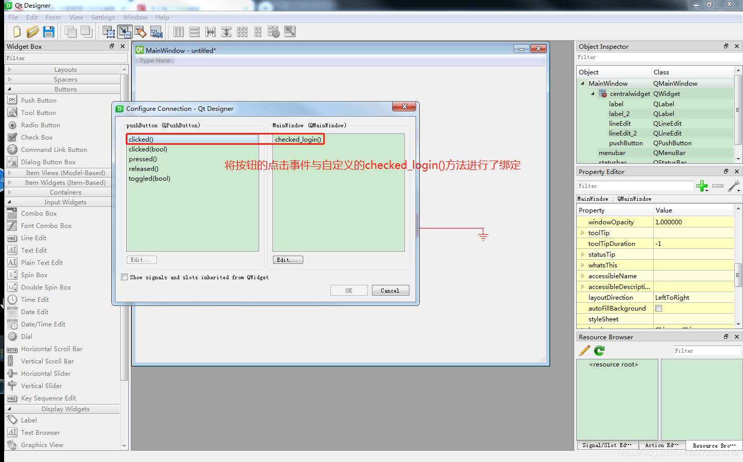Switch to the Action Editor tab
Image resolution: width=743 pixels, height=462 pixels.
[662, 445]
